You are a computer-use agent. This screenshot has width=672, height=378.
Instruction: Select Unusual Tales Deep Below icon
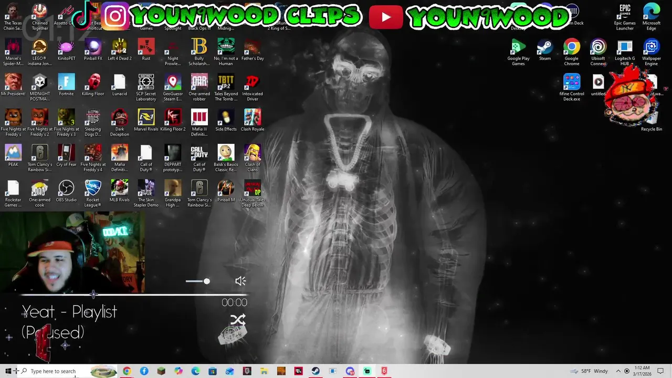253,193
